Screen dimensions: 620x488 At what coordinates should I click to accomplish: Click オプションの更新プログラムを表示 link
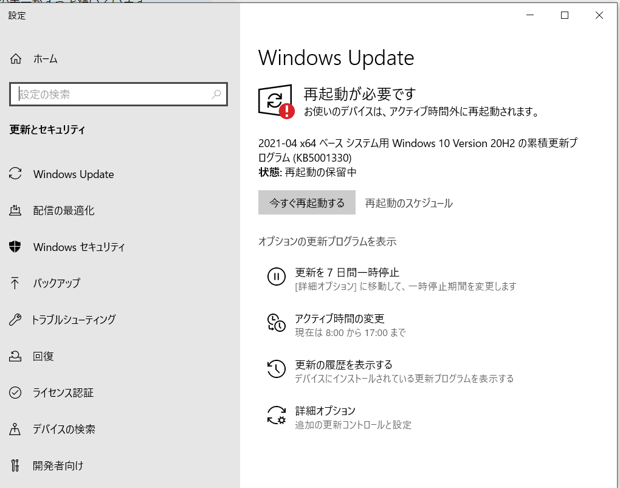tap(328, 241)
